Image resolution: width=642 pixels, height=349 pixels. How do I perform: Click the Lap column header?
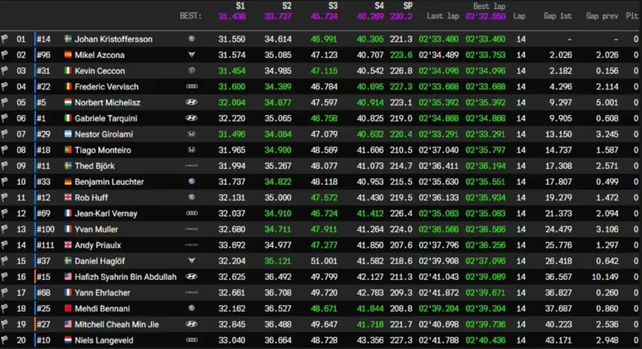(519, 16)
